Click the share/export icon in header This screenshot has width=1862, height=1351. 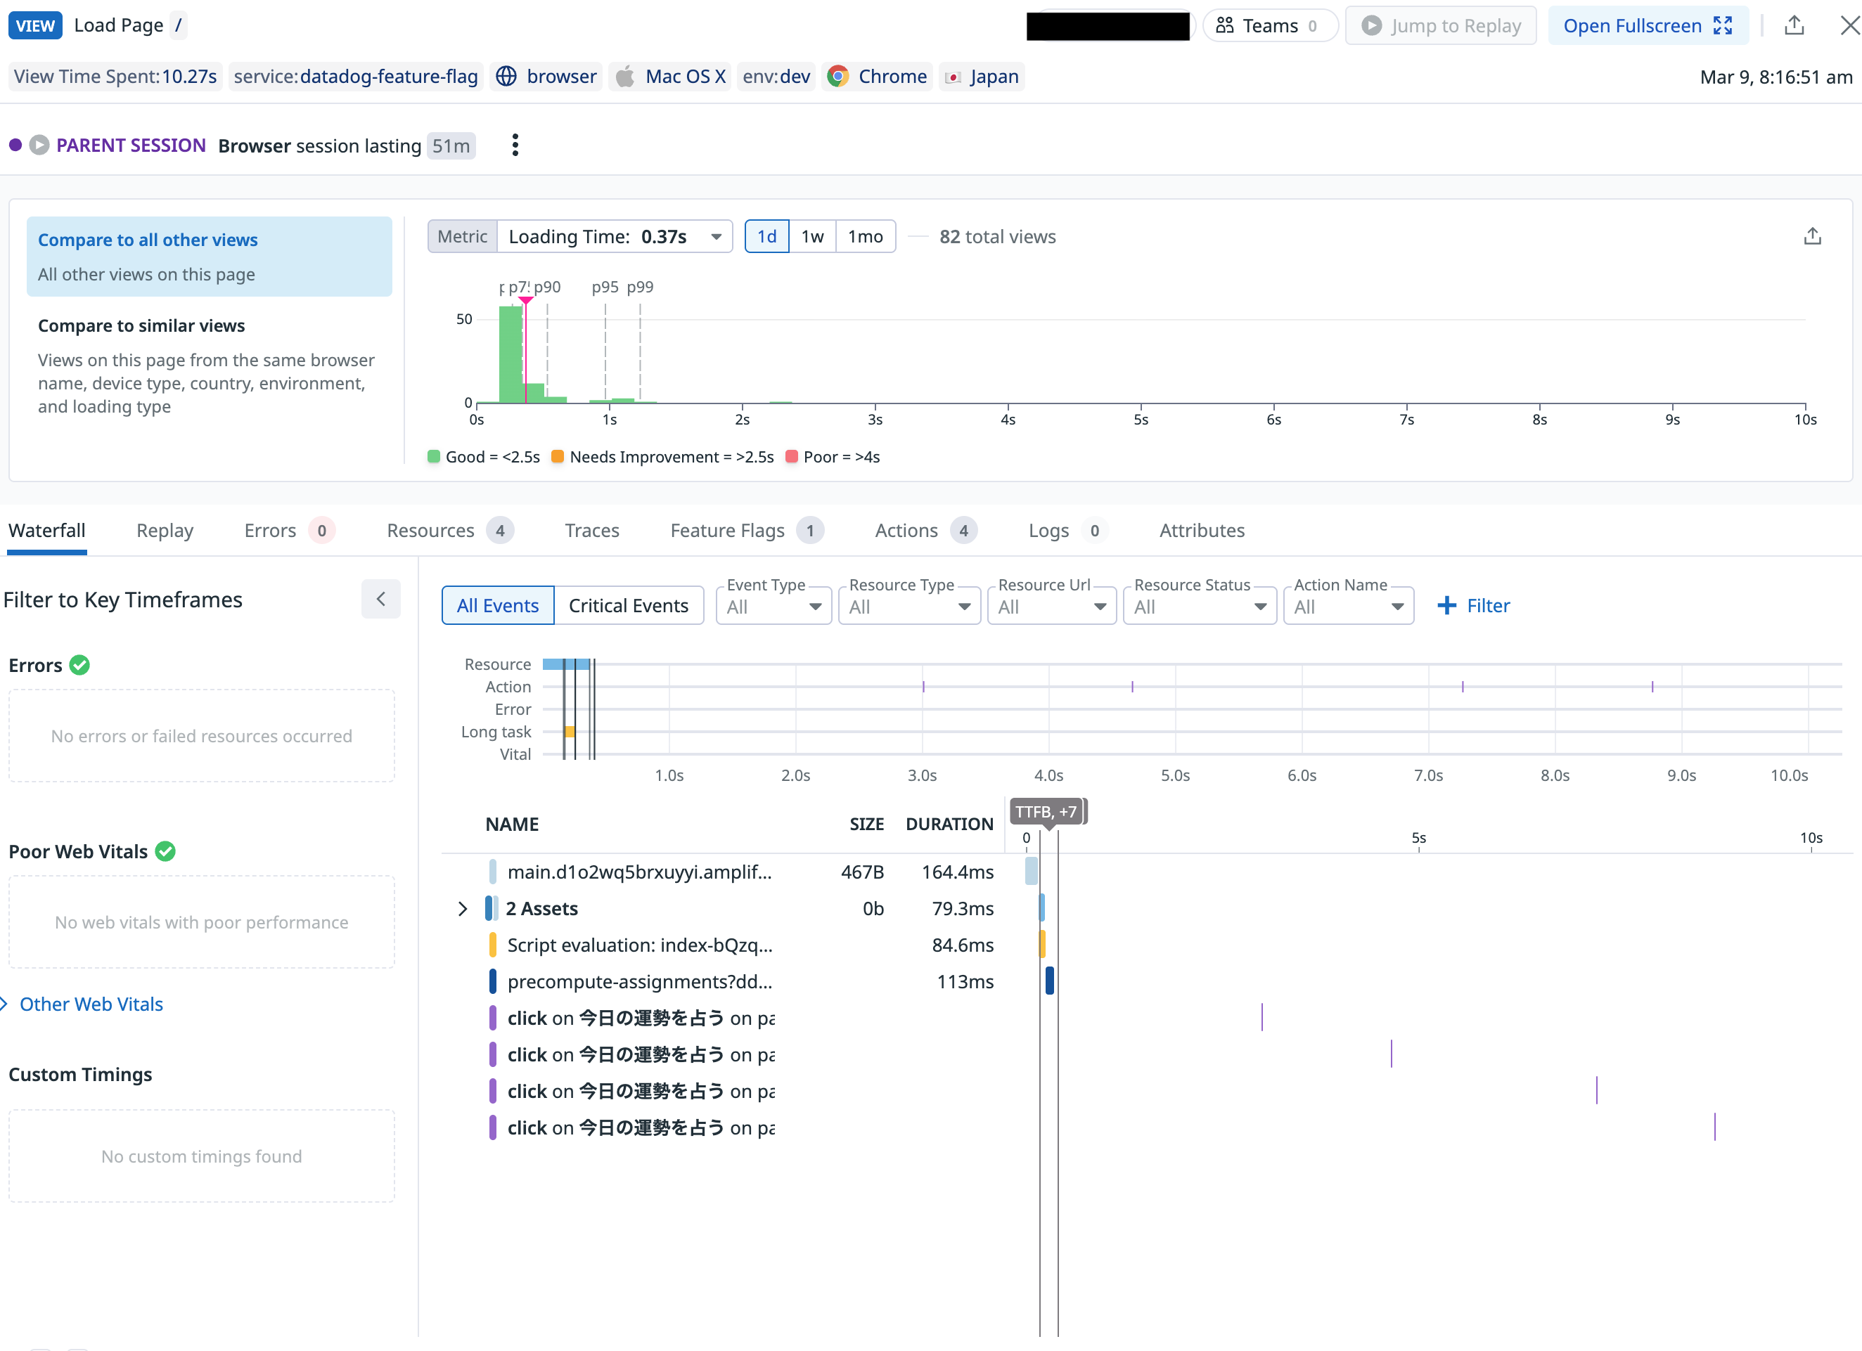(x=1794, y=25)
